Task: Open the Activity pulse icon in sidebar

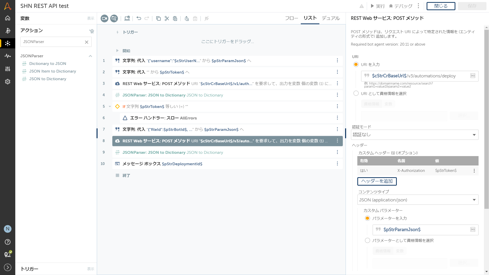Action: 8,56
